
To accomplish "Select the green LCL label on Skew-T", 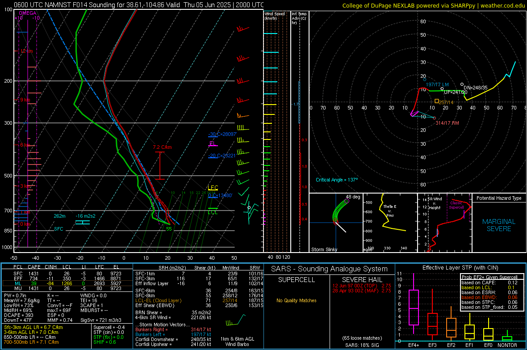I will (x=213, y=212).
